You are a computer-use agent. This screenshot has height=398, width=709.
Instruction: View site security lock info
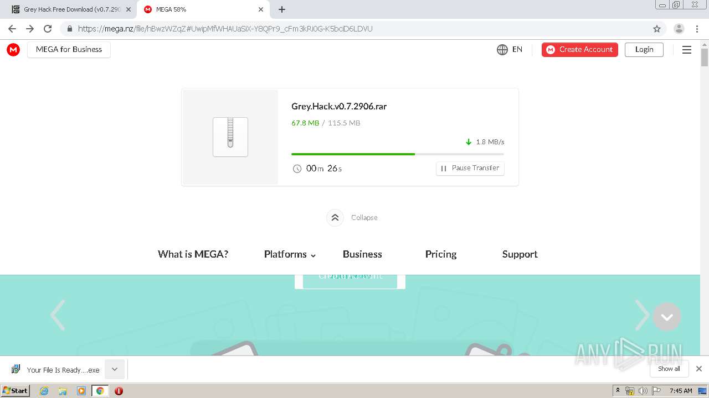(x=70, y=29)
